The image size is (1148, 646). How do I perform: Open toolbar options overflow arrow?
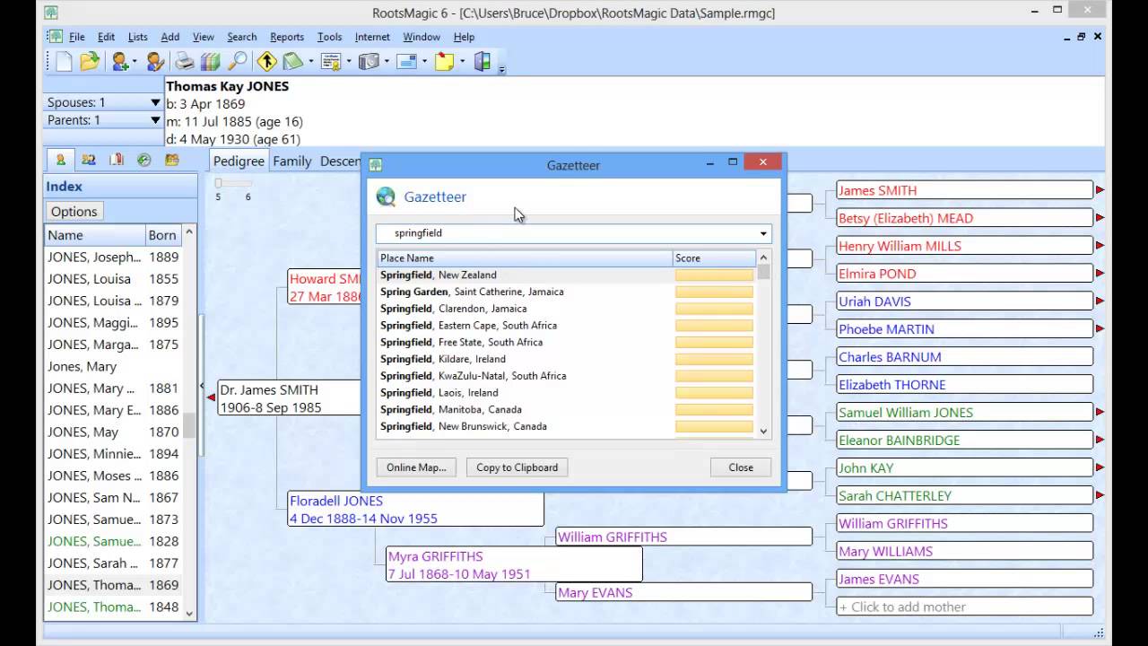coord(502,68)
